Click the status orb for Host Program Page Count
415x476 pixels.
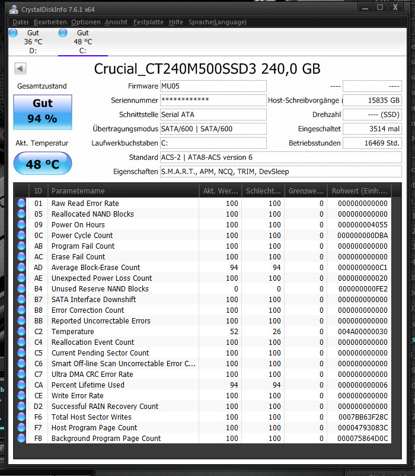point(21,428)
